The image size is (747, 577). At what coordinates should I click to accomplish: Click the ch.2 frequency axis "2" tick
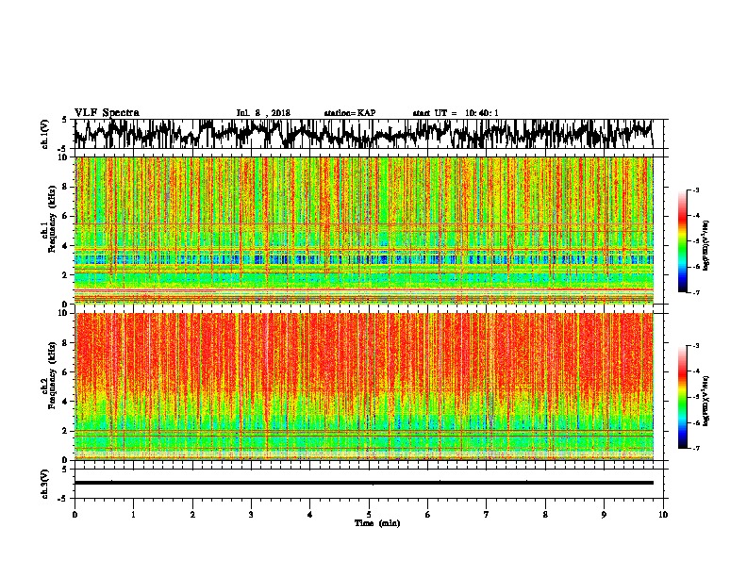66,431
